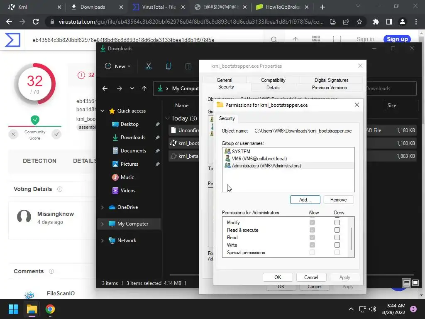Toggle Allow checkbox for Read & execute
The image size is (425, 319).
(x=312, y=230)
